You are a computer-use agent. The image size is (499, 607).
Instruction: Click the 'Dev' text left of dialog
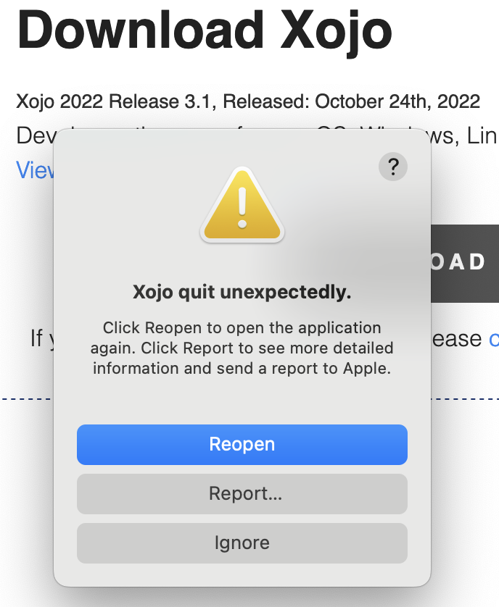36,136
